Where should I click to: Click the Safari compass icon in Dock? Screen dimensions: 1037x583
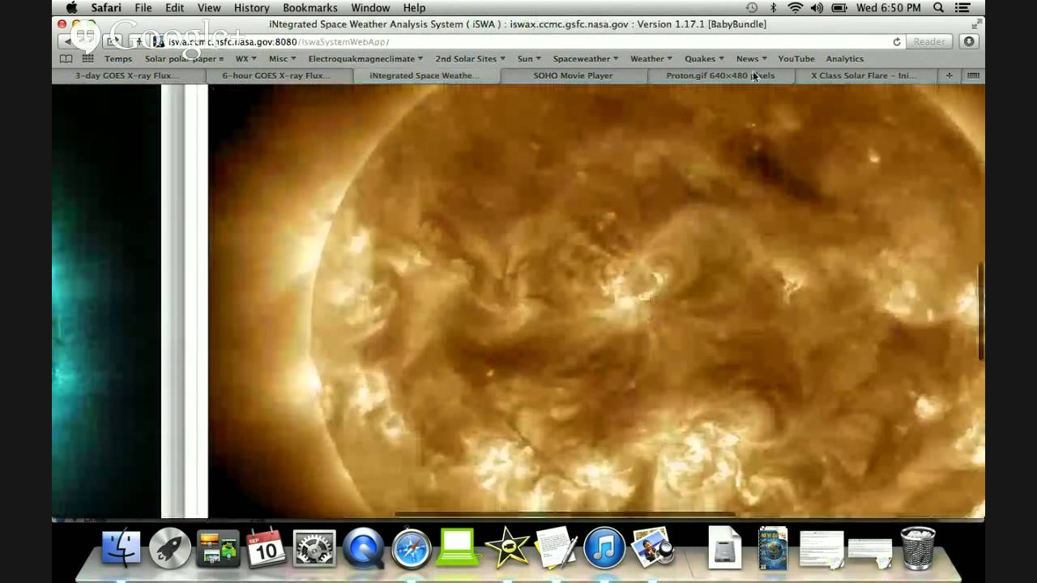(x=411, y=549)
